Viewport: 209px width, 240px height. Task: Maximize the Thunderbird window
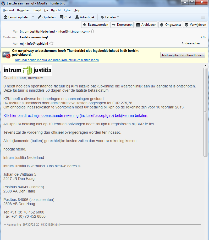click(192, 2)
